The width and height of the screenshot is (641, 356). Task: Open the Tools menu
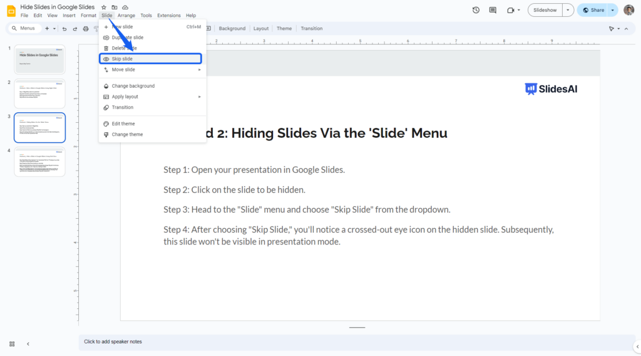[x=146, y=16]
